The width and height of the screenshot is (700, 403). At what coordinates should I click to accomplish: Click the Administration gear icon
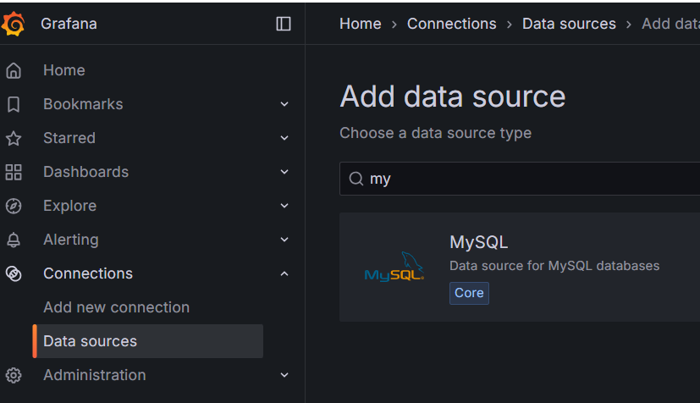click(x=14, y=375)
